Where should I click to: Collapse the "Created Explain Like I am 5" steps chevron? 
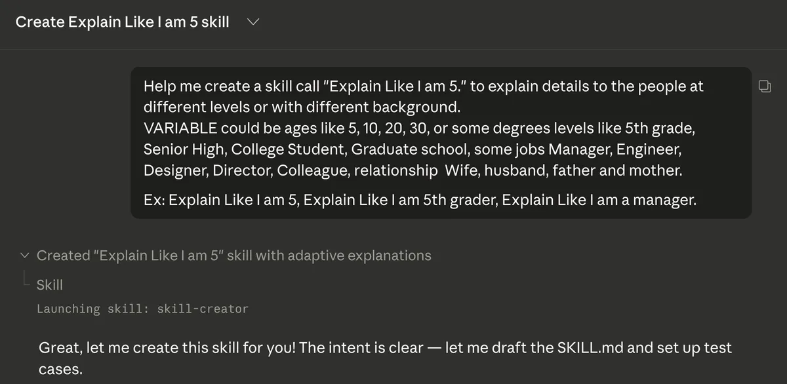tap(25, 256)
